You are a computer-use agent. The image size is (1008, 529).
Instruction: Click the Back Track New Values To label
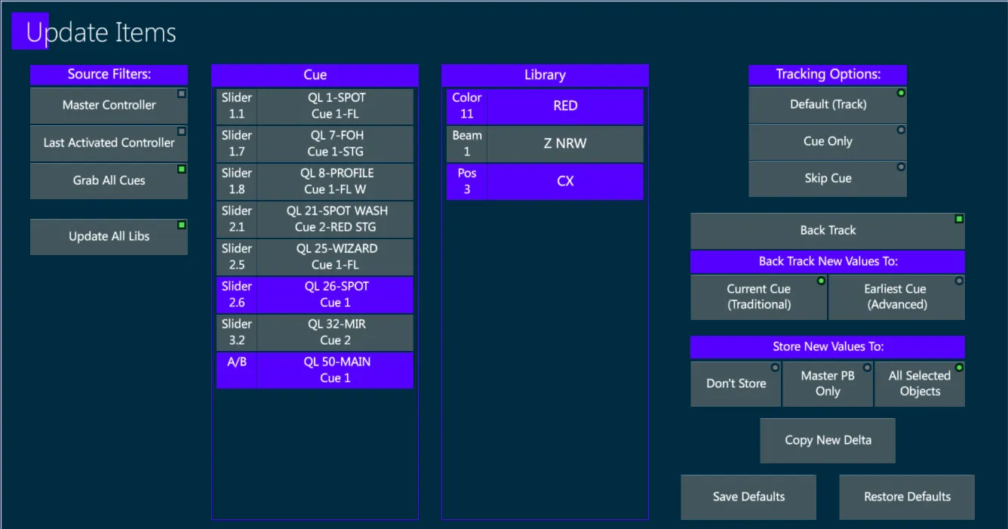tap(828, 262)
